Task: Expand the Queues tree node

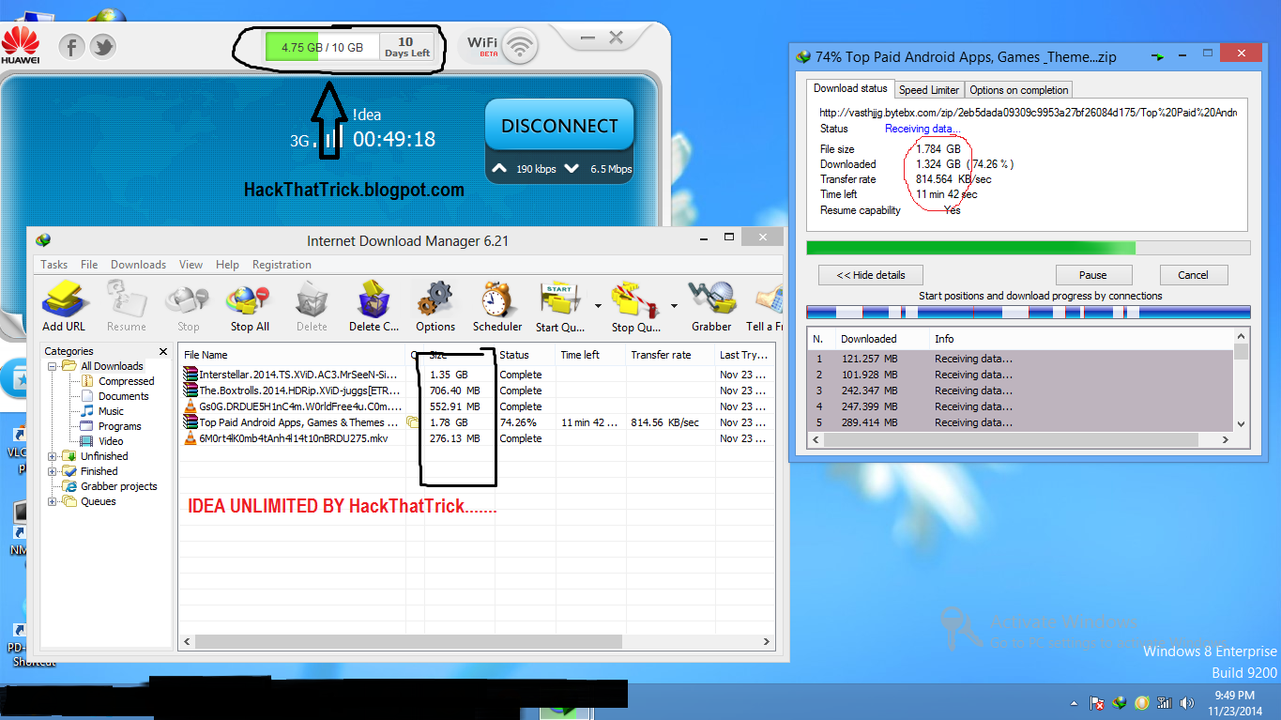Action: tap(53, 501)
